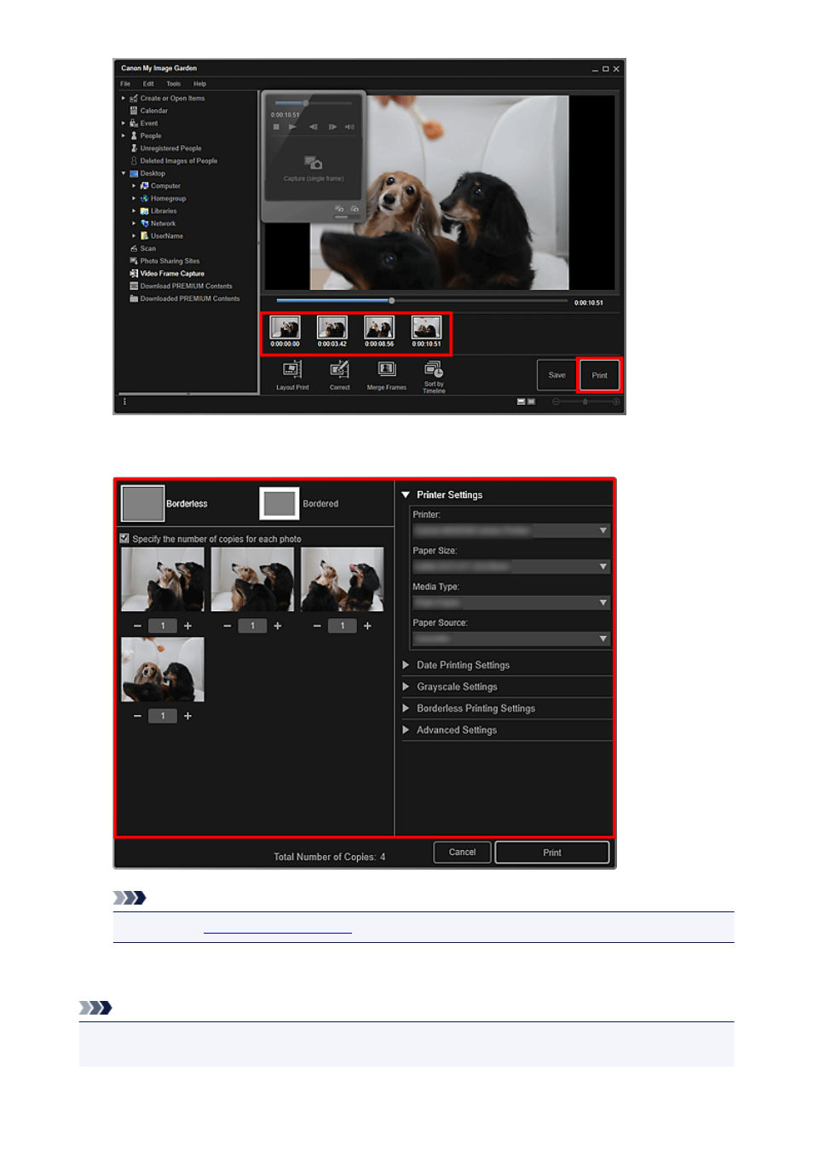Adjust the capture panel playback slider
This screenshot has width=813, height=1151.
click(x=314, y=103)
